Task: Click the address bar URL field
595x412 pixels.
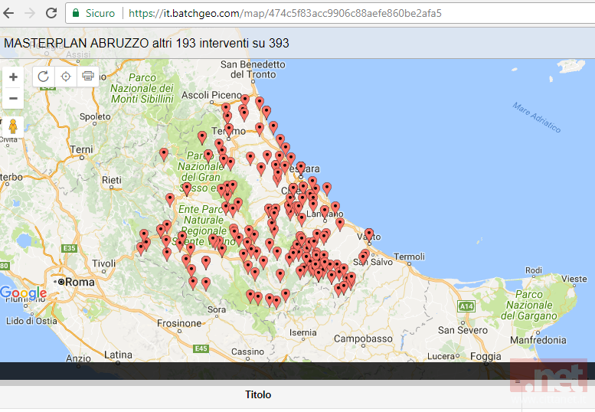Action: 285,13
